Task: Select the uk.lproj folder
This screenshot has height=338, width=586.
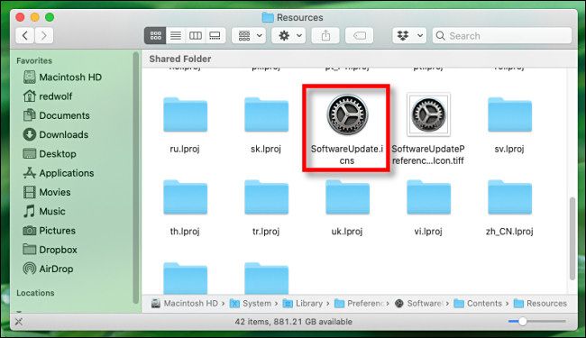Action: point(347,197)
